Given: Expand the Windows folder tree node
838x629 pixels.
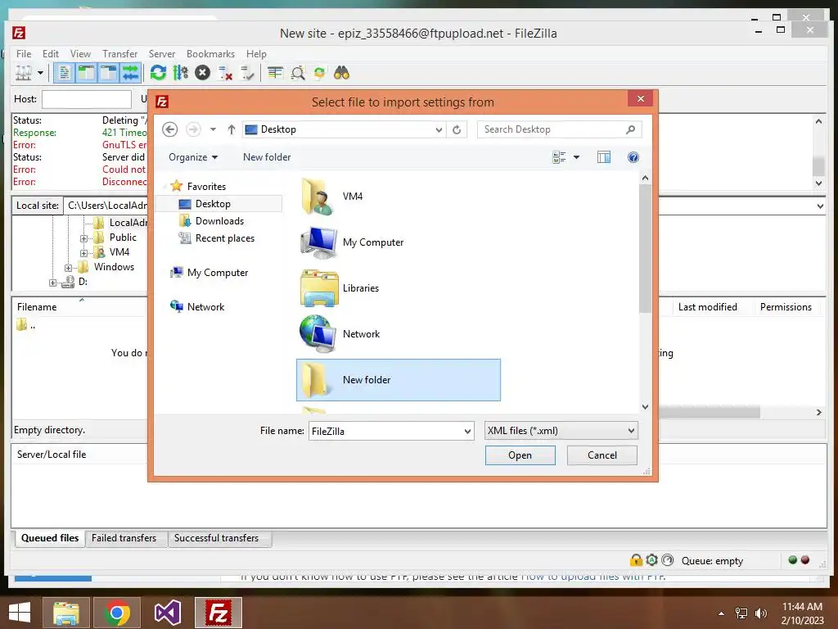Looking at the screenshot, I should (69, 268).
